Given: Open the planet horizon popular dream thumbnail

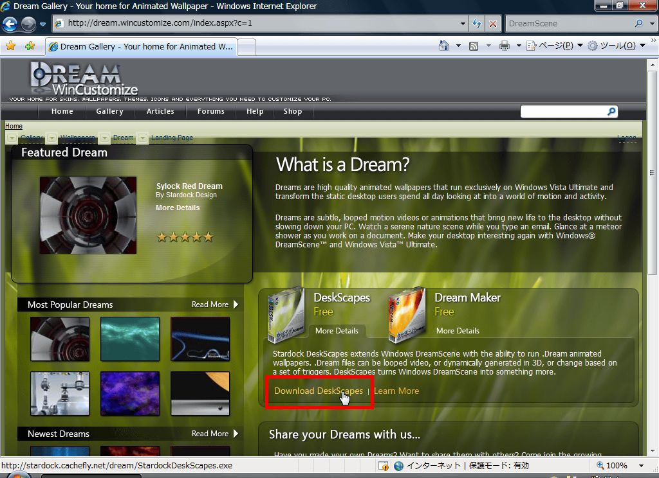Looking at the screenshot, I should [x=200, y=393].
